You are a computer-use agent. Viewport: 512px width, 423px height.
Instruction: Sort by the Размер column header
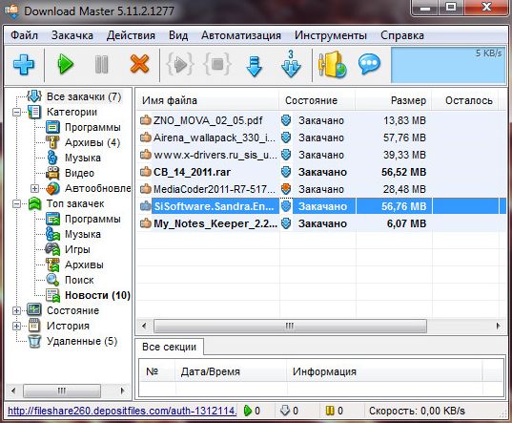pyautogui.click(x=394, y=100)
